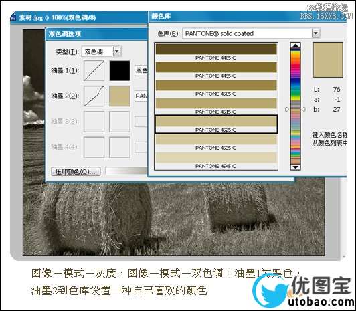Image resolution: width=356 pixels, height=311 pixels.
Task: Open the 油墨 1 curve box
Action: 94,70
